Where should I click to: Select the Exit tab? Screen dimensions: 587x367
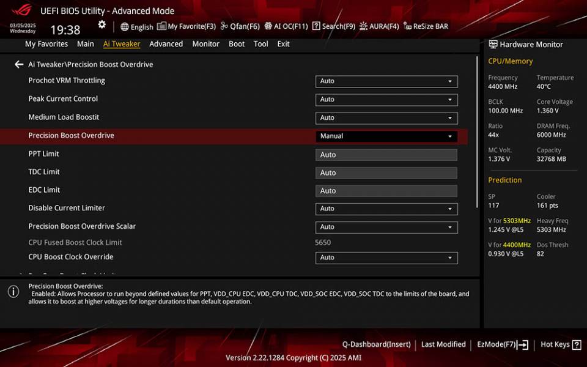click(x=283, y=44)
